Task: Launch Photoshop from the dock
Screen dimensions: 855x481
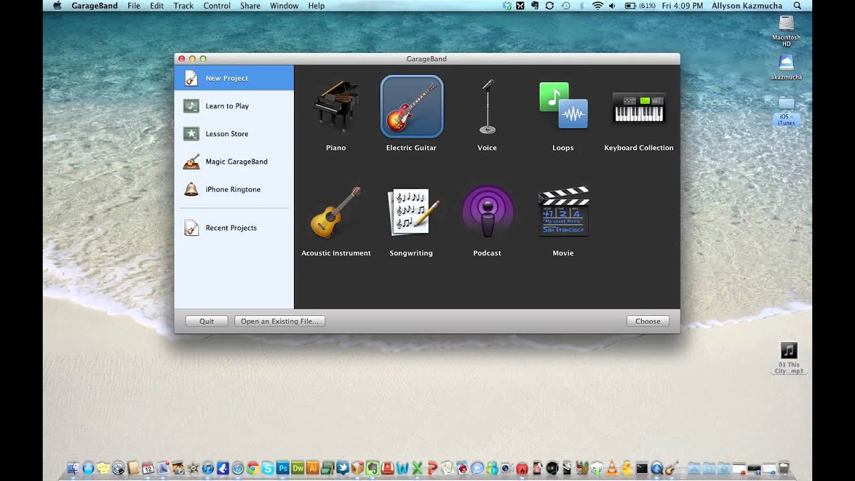Action: click(x=283, y=468)
